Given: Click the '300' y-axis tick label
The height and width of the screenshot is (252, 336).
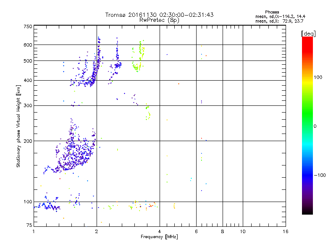Looking at the screenshot, I should (28, 105).
